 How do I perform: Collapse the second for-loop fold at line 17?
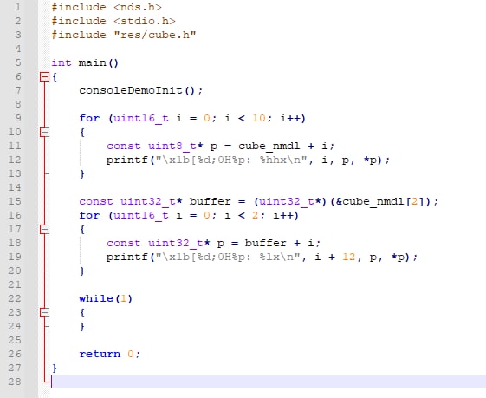click(45, 229)
